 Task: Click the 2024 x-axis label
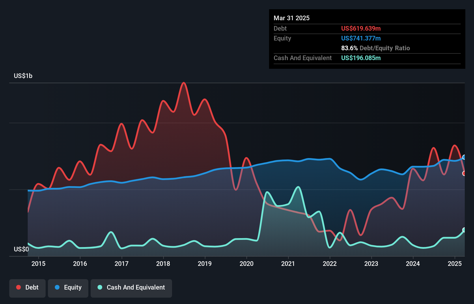413,264
